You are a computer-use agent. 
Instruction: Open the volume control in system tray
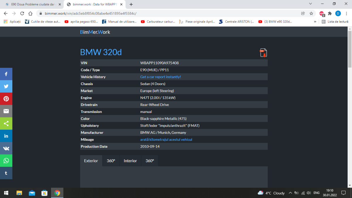pyautogui.click(x=309, y=193)
